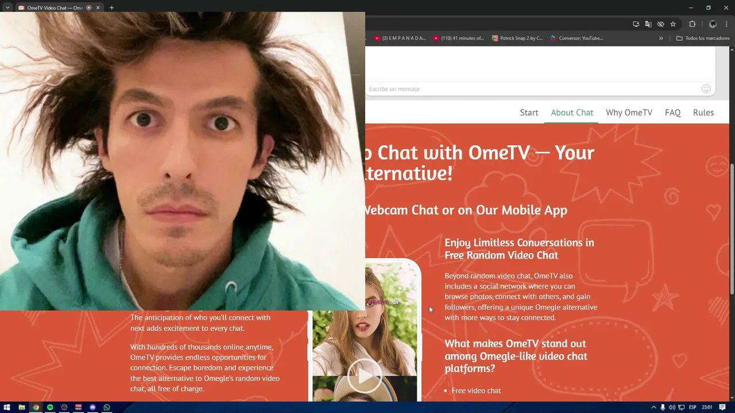Image resolution: width=735 pixels, height=413 pixels.
Task: Open the volume control in system tray
Action: pos(672,407)
